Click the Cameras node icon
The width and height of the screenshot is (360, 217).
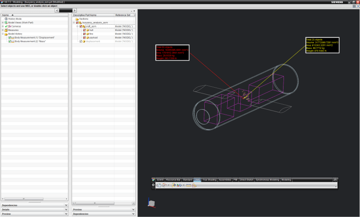click(9, 27)
